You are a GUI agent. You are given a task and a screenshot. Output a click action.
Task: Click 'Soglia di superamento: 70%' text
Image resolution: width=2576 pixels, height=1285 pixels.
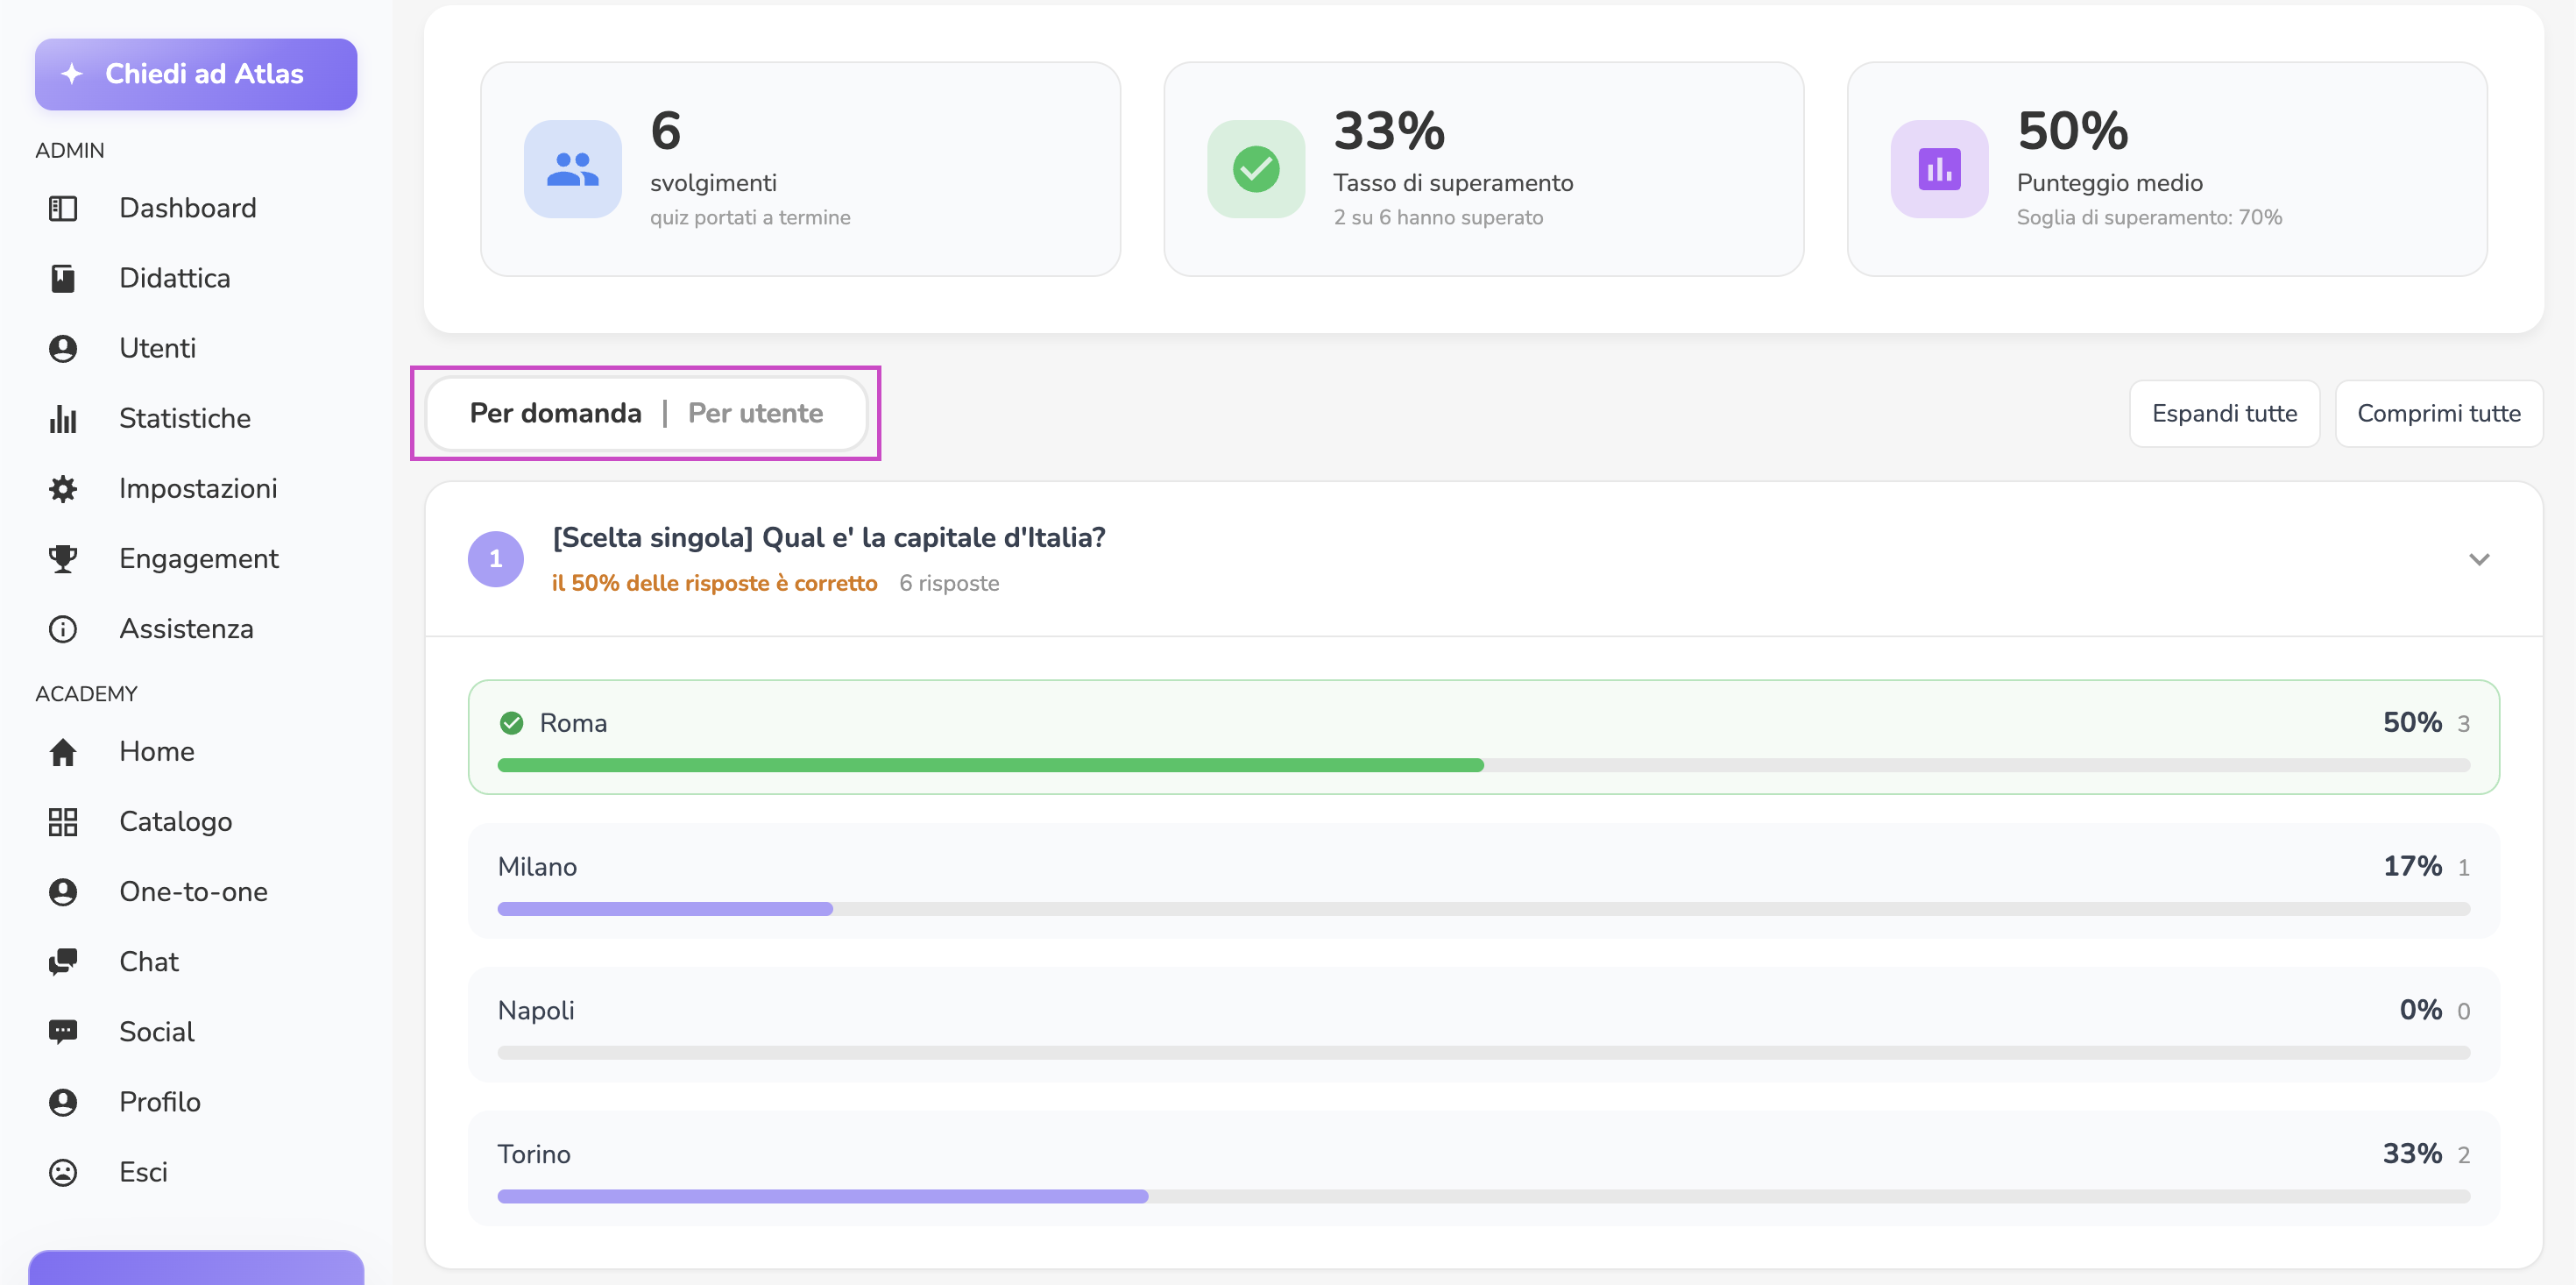click(2149, 217)
